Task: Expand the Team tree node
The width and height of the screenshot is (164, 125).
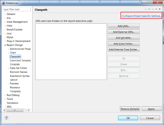Action: click(x=5, y=99)
